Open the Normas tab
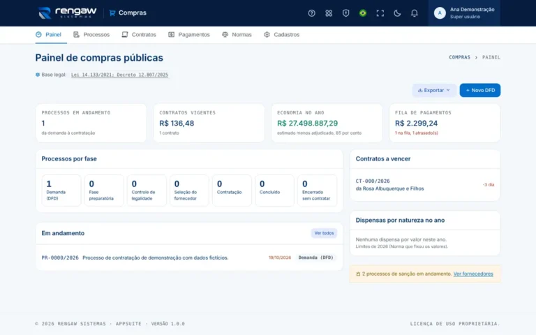The image size is (536, 335). tap(237, 34)
